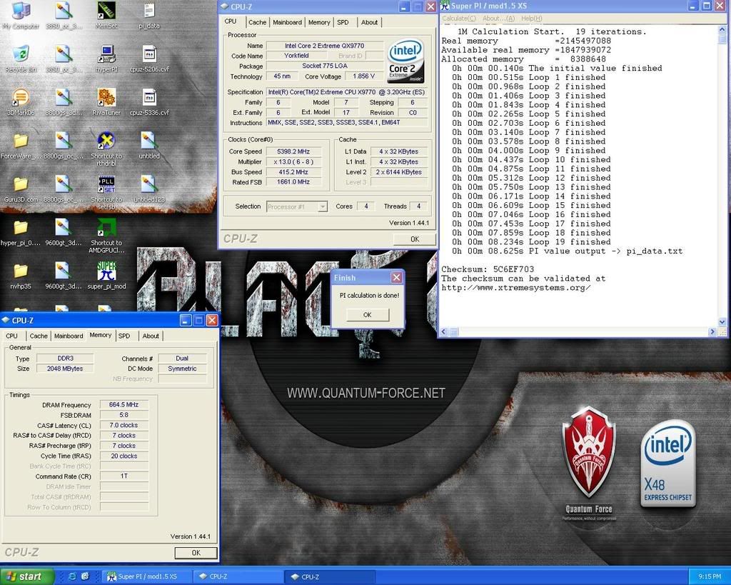The width and height of the screenshot is (731, 585).
Task: Open Recycle Bin
Action: click(20, 51)
